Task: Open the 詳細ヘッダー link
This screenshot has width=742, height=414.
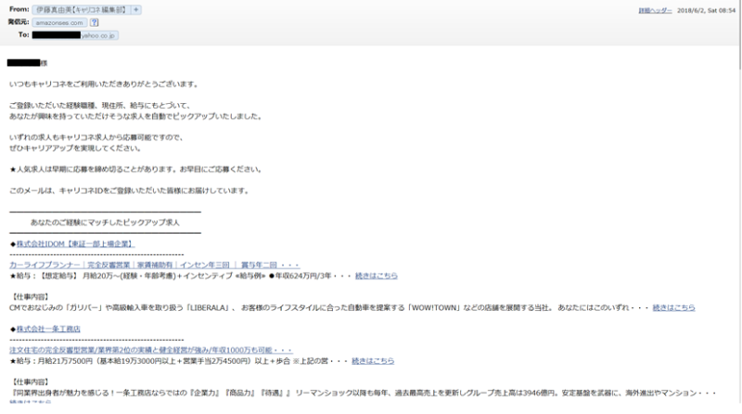Action: tap(655, 10)
